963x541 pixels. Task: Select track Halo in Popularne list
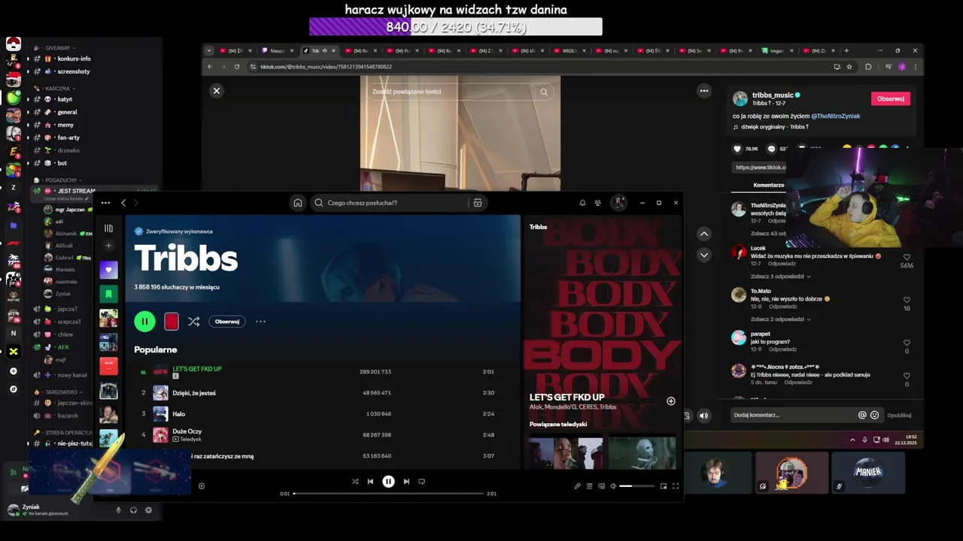point(178,414)
